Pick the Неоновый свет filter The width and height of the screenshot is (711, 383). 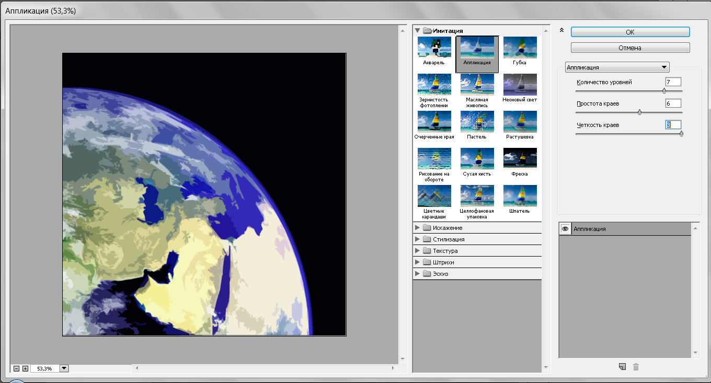click(520, 85)
